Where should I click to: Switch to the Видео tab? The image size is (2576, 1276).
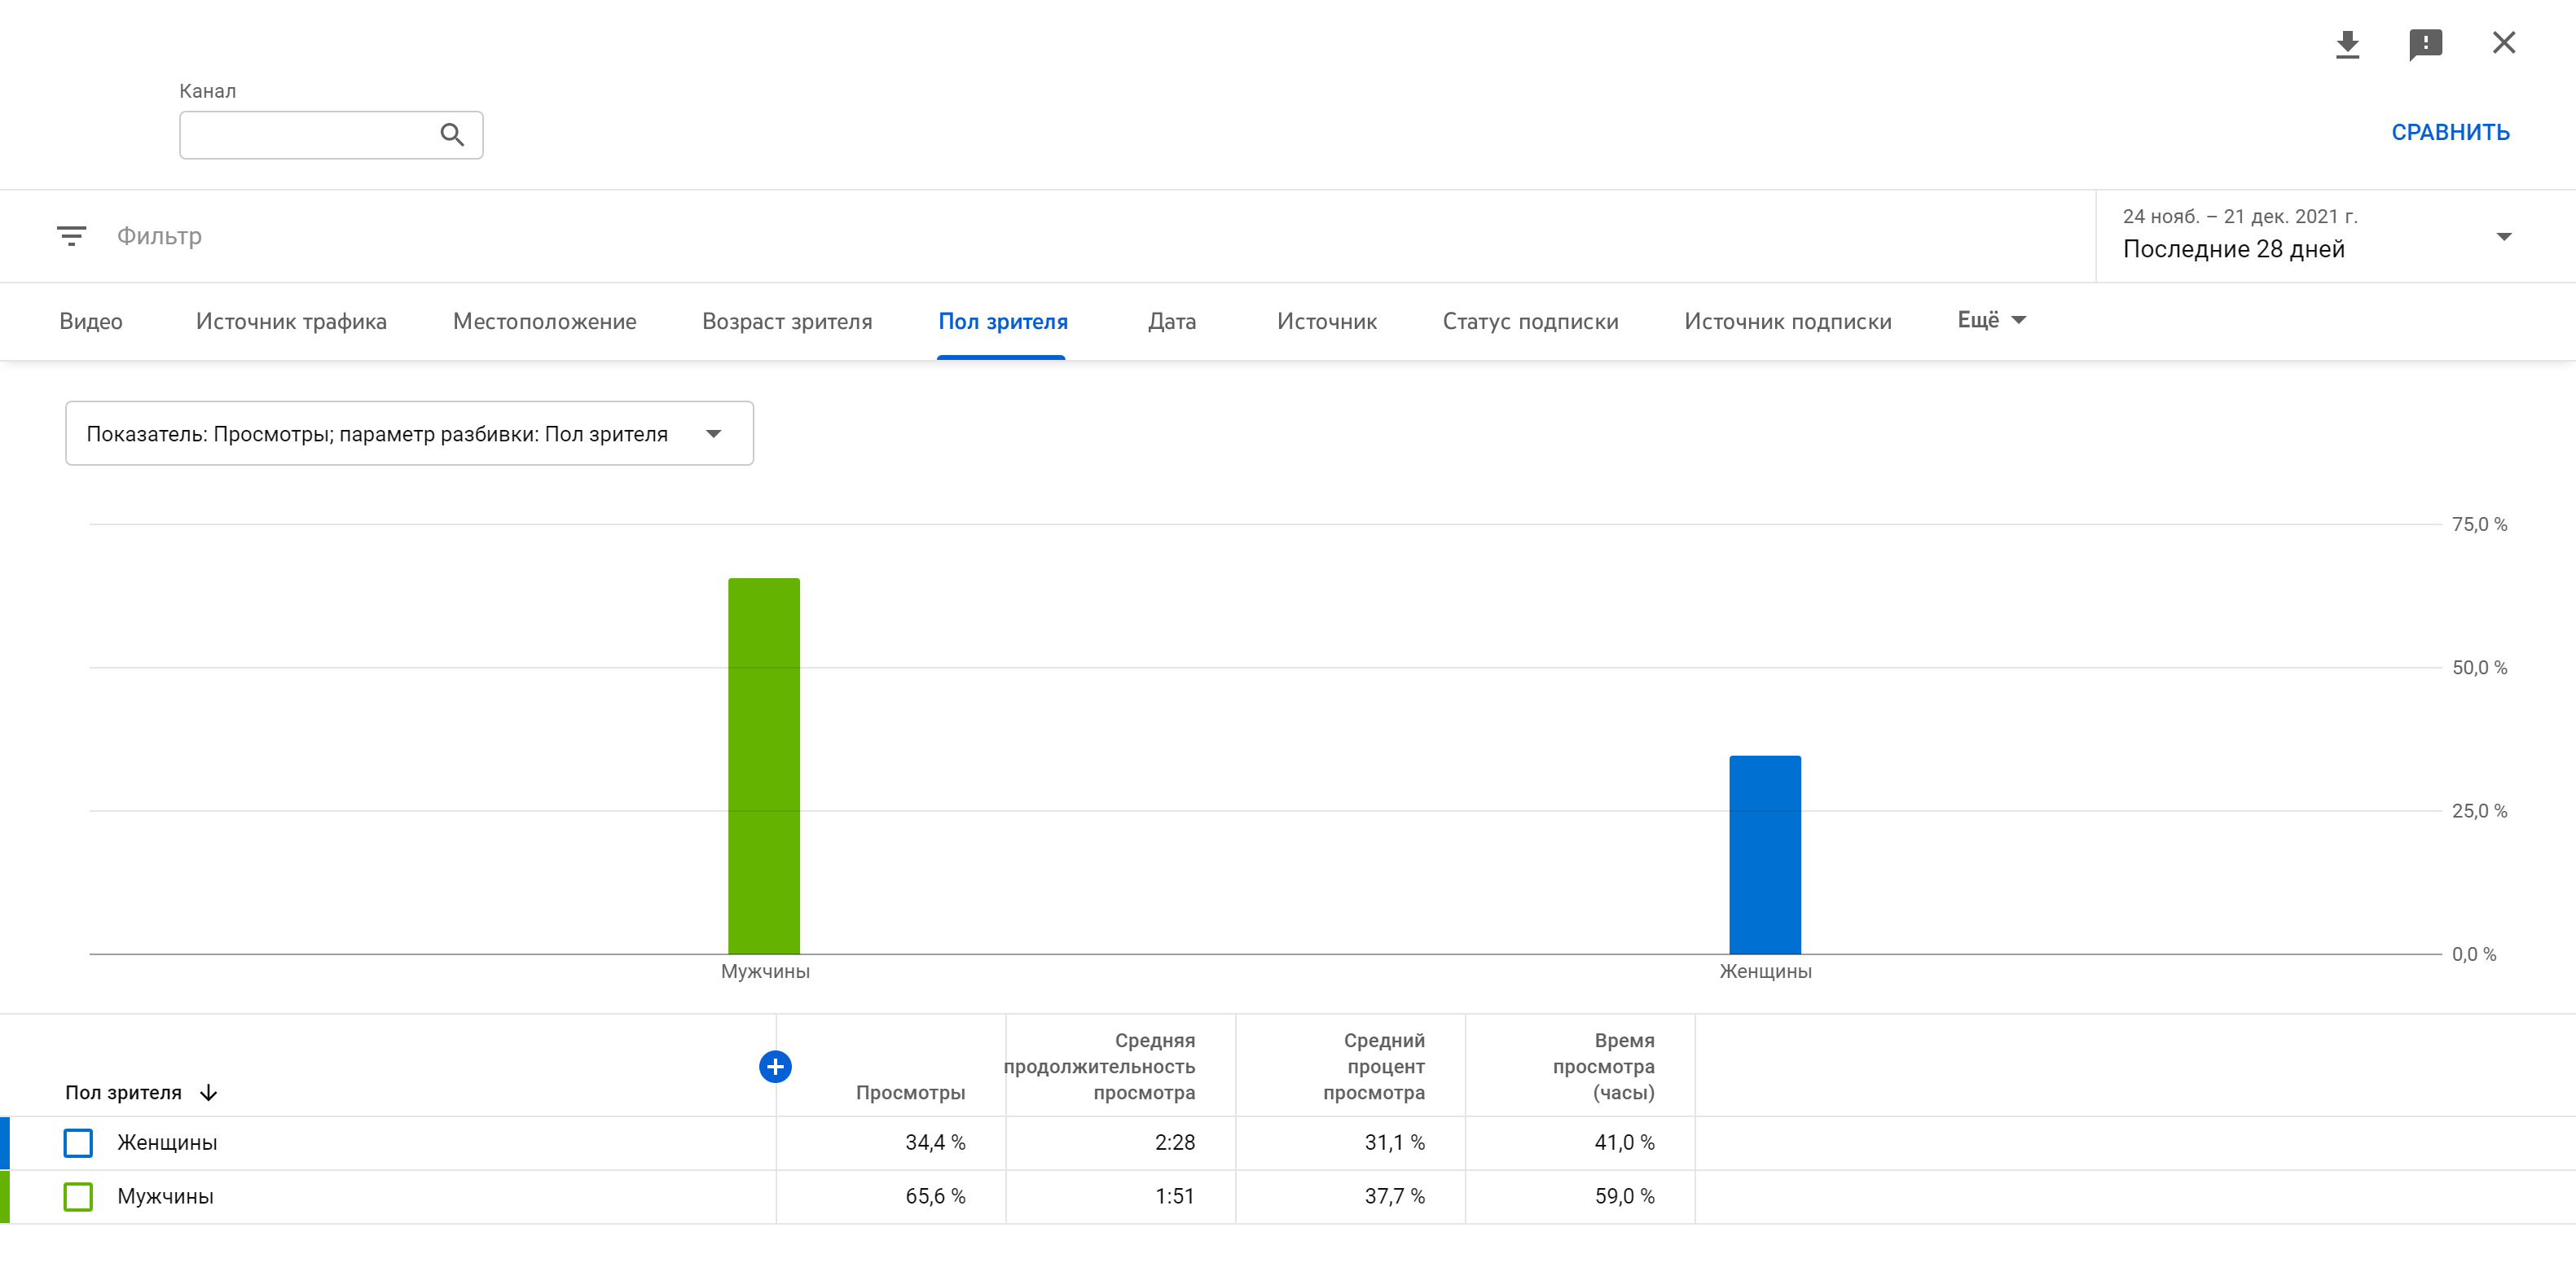(91, 322)
